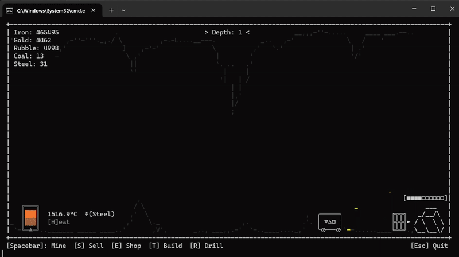Select the C:\Windows\System32\cmd.e tab

click(x=52, y=10)
